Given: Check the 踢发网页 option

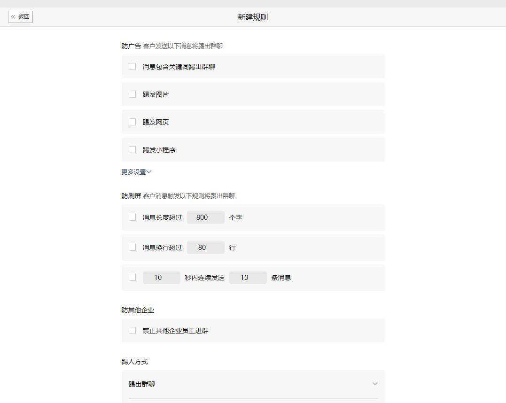Looking at the screenshot, I should pos(132,122).
